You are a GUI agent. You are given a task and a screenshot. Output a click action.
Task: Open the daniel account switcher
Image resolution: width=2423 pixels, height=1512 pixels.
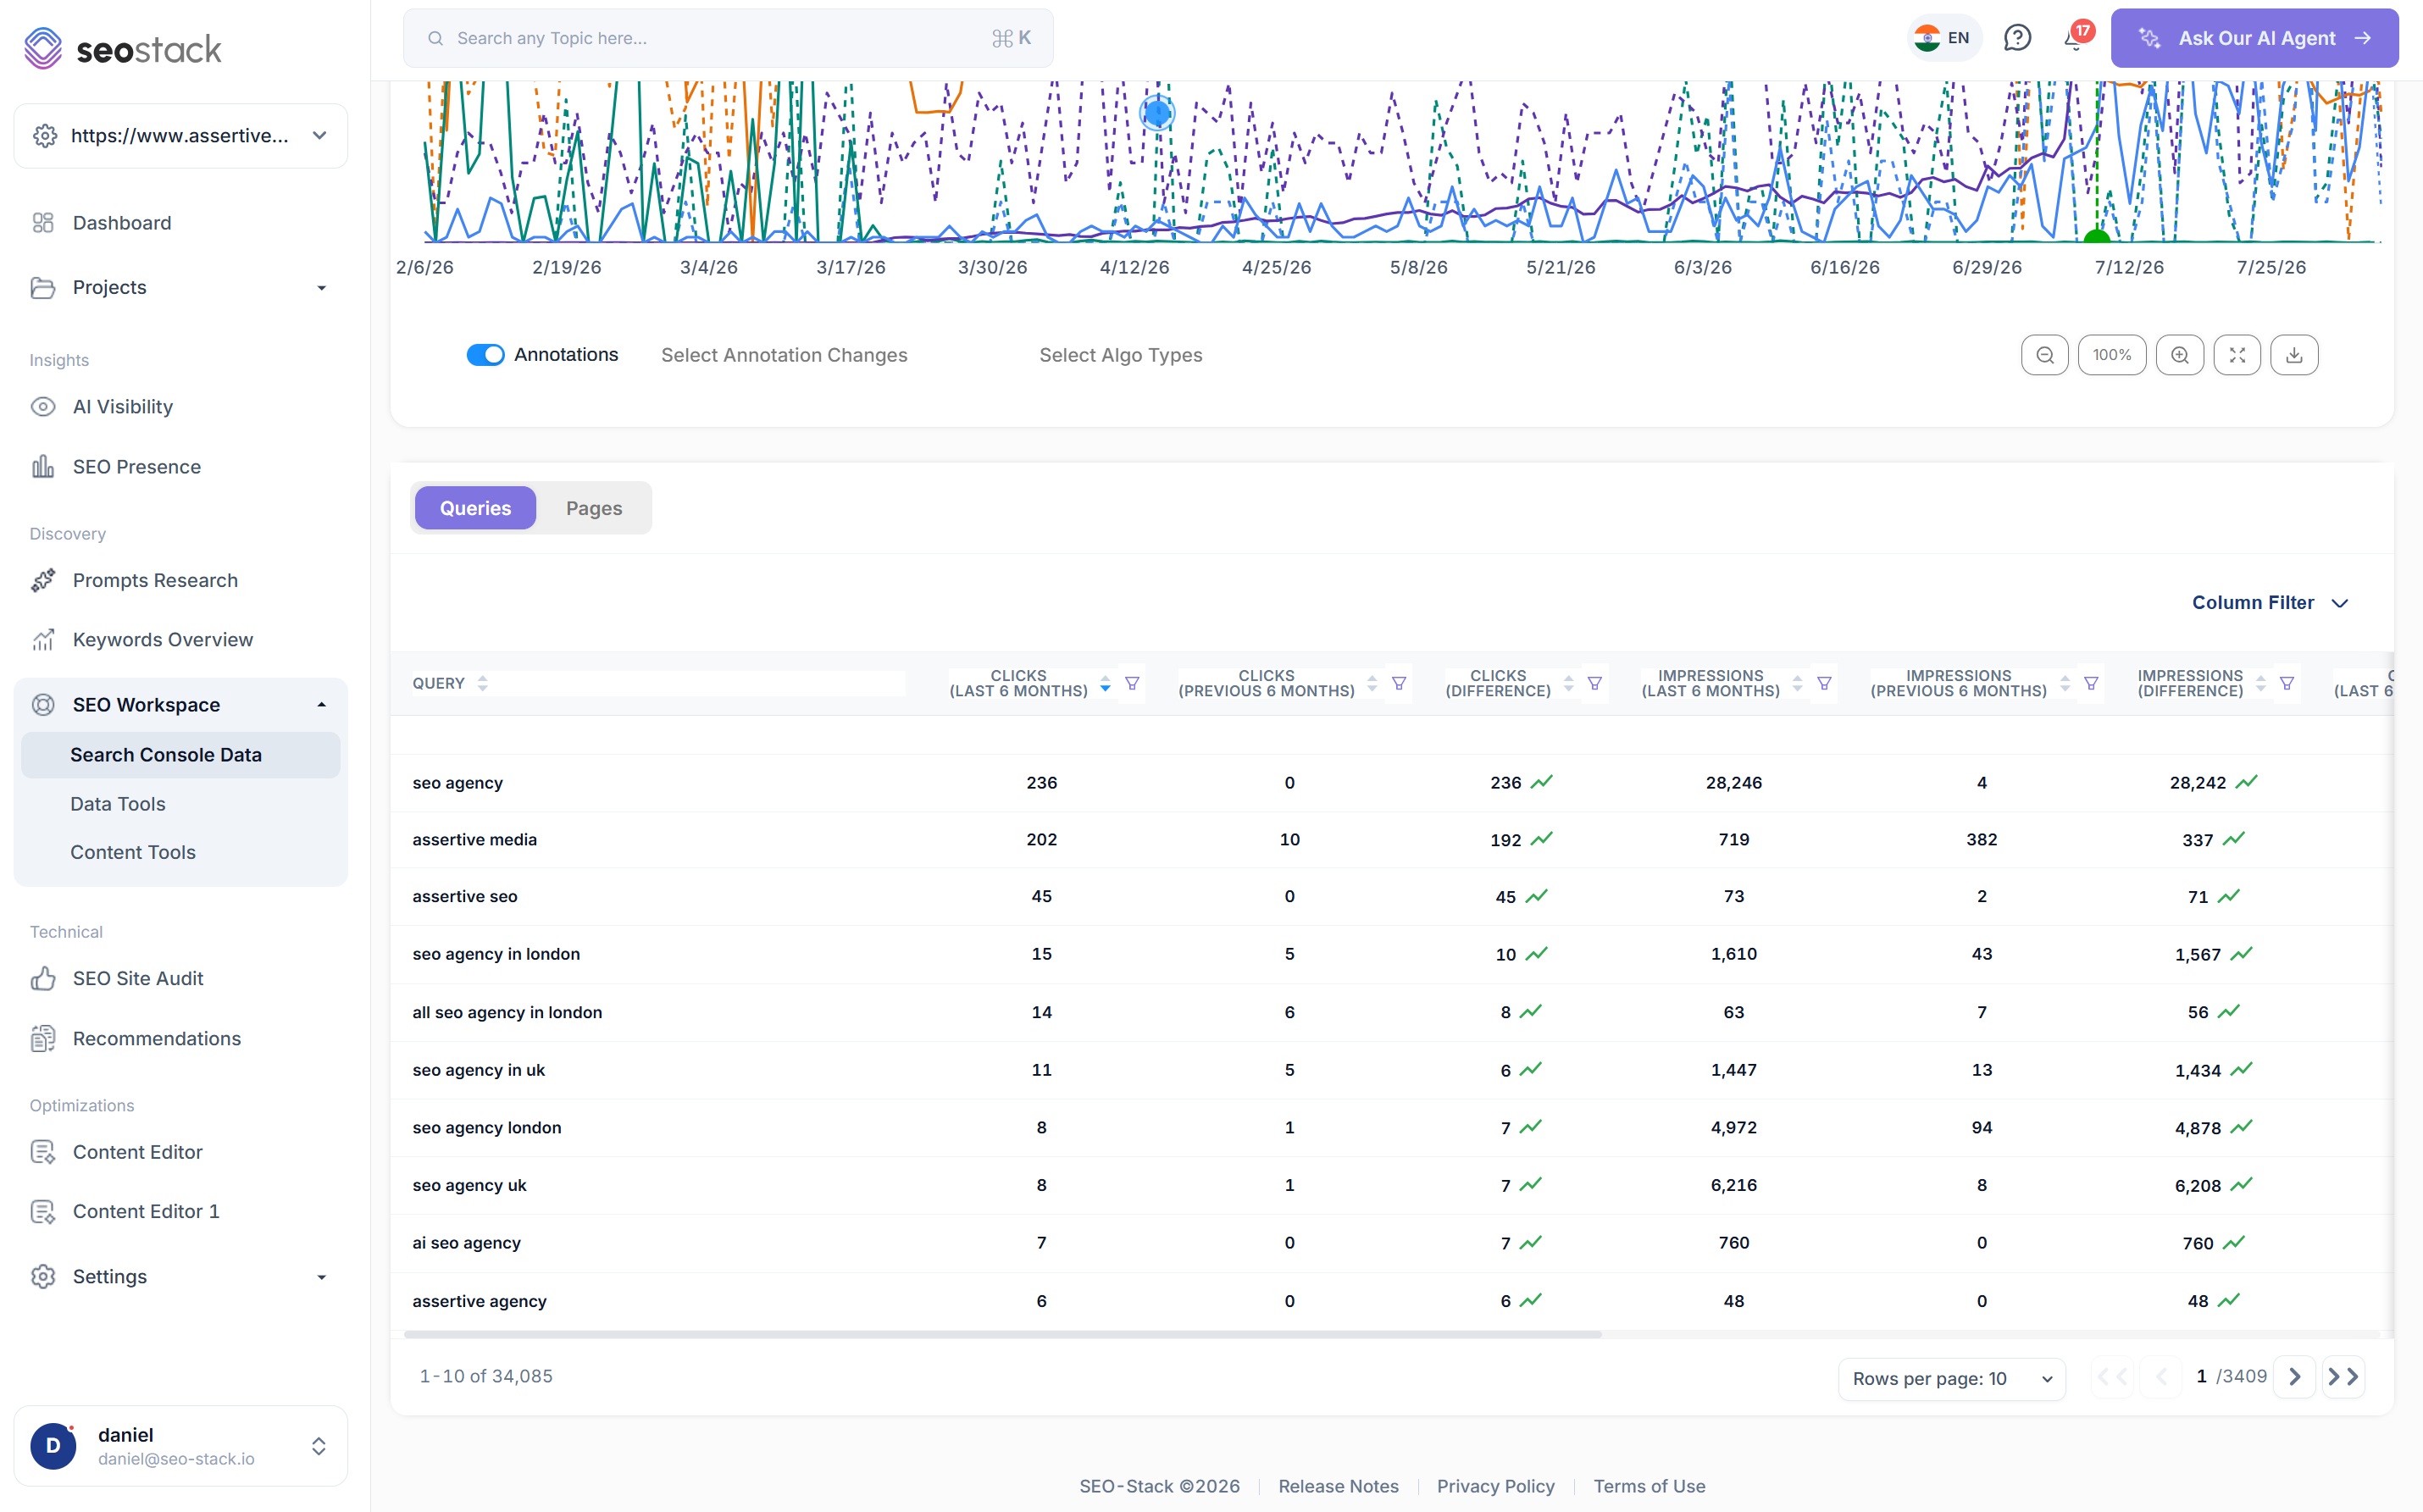pos(181,1446)
